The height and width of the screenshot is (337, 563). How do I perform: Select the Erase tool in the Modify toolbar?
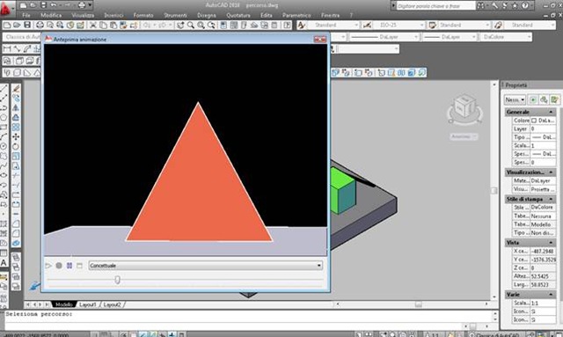tap(16, 89)
